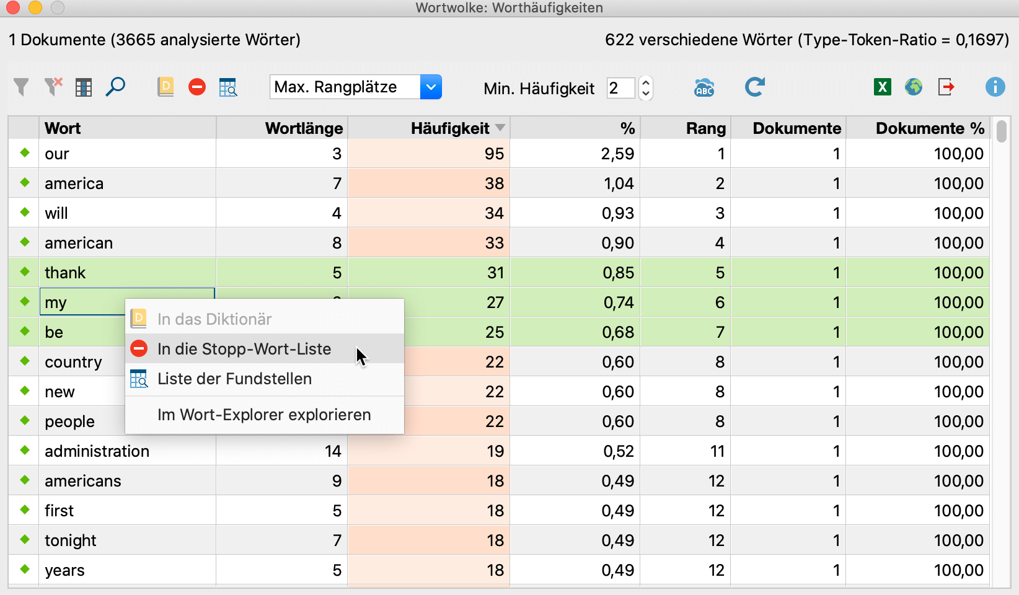Viewport: 1019px width, 595px height.
Task: Select the word 'american' cell
Action: tap(128, 243)
